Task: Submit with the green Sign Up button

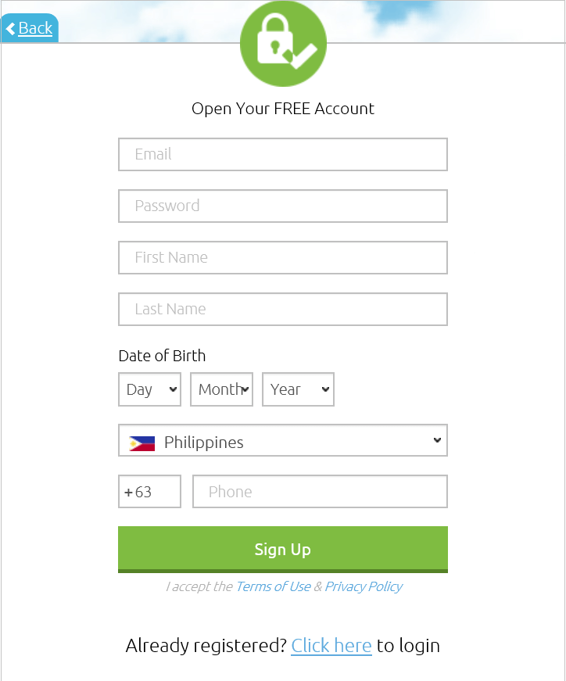Action: click(283, 550)
